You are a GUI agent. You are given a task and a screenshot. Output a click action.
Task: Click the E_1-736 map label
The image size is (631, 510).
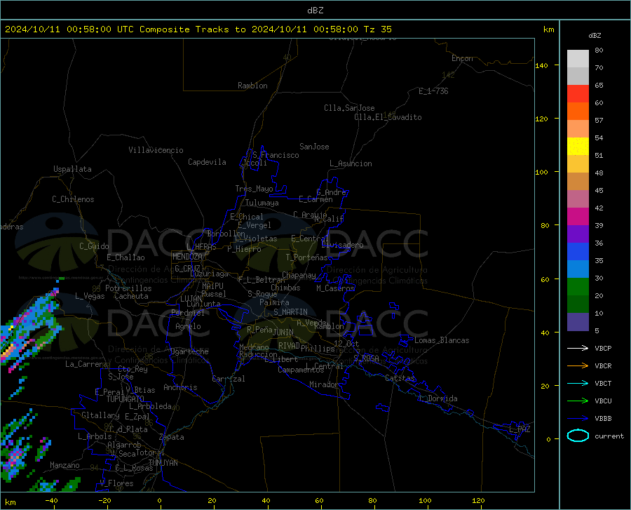[433, 91]
